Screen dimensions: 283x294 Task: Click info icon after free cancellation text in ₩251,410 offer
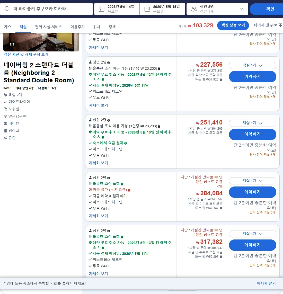click(103, 137)
